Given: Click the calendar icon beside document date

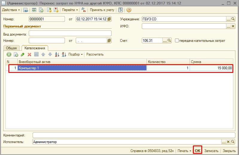Looking at the screenshot, I should click(x=109, y=19).
